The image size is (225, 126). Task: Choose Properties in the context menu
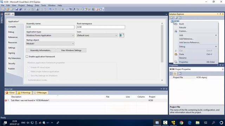click(x=184, y=62)
